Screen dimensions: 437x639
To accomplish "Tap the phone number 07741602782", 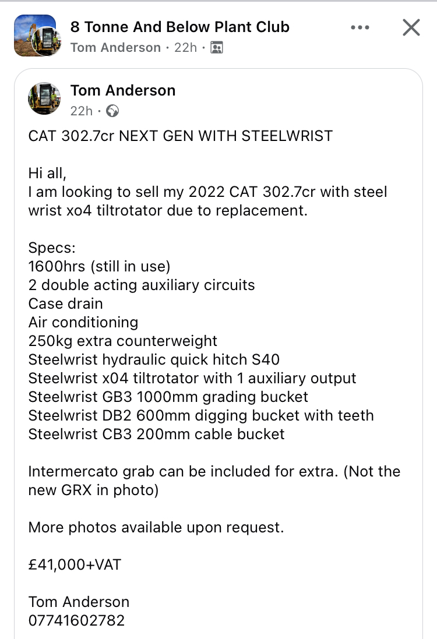I will 76,621.
